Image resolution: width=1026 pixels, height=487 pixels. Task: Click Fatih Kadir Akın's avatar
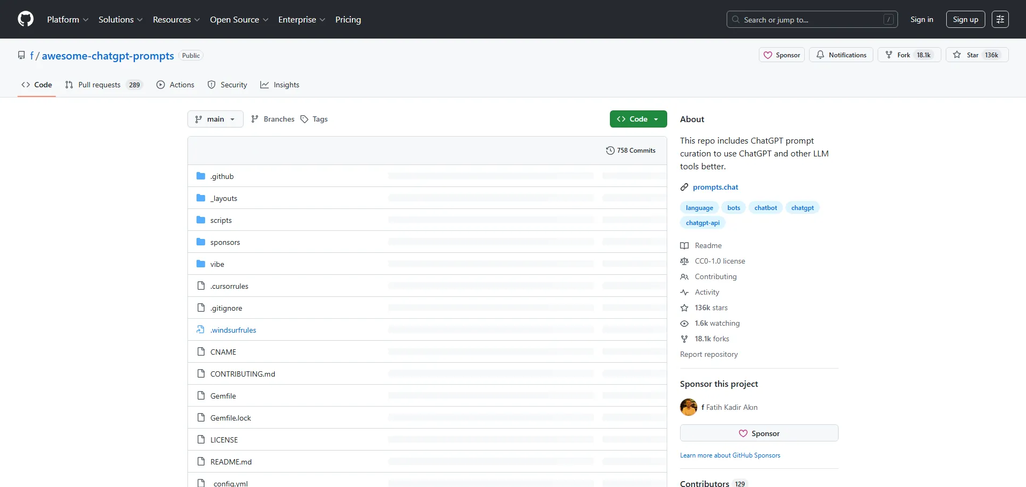point(688,407)
